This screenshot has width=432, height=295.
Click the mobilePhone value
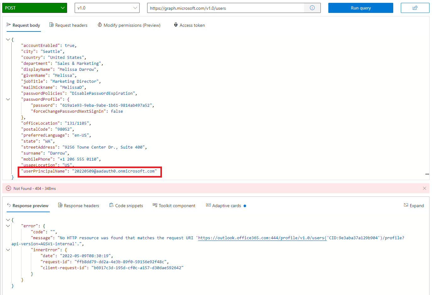point(78,159)
